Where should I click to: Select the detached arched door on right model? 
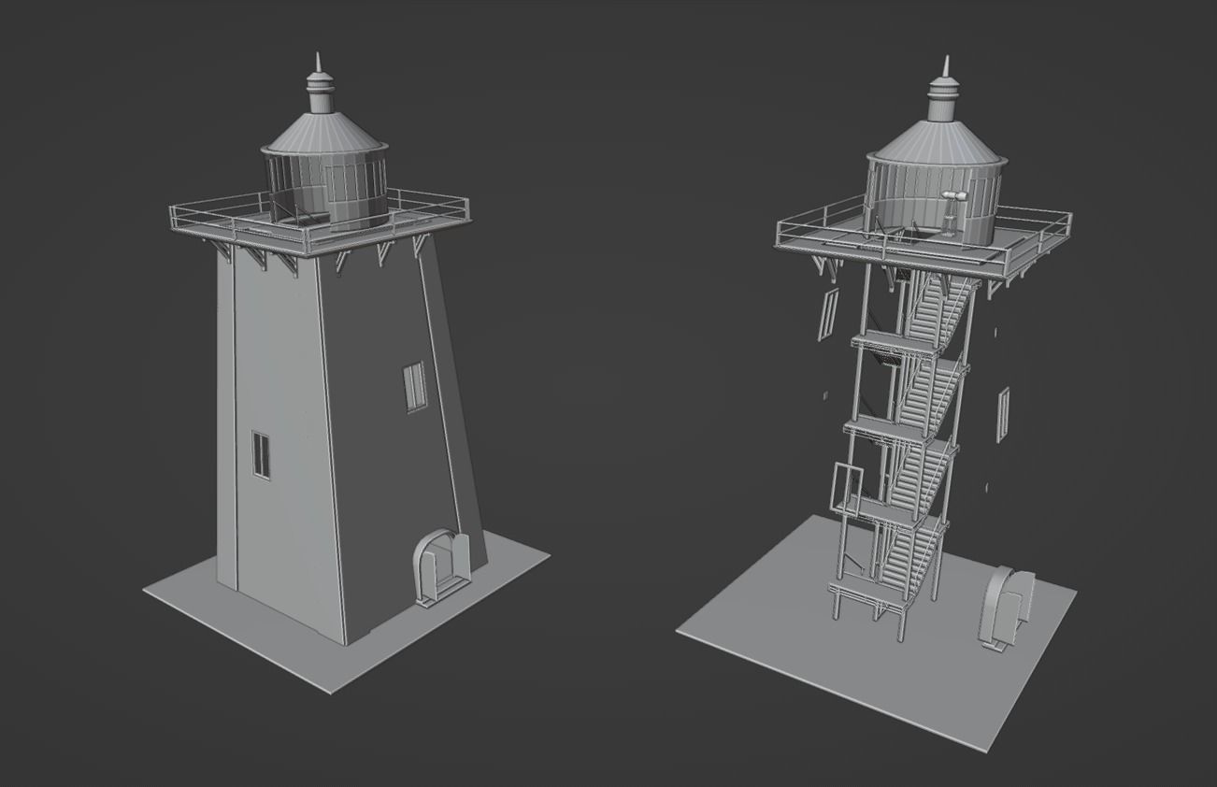1006,607
